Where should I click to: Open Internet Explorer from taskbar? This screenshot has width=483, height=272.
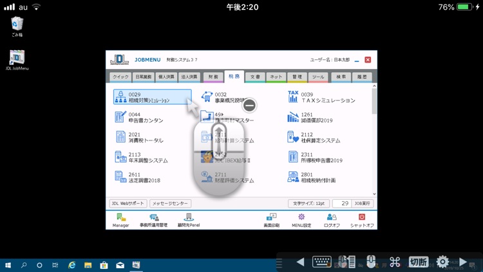[71, 265]
